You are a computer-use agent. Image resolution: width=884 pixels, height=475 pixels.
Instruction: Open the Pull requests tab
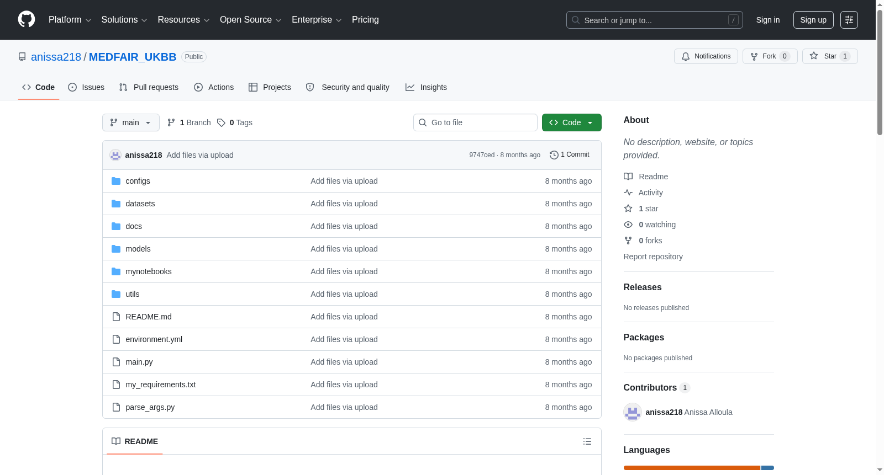click(149, 87)
